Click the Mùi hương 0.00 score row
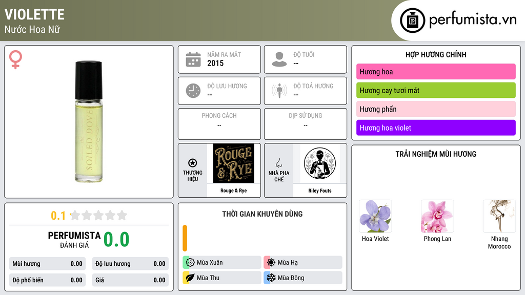525x295 pixels. pyautogui.click(x=47, y=264)
